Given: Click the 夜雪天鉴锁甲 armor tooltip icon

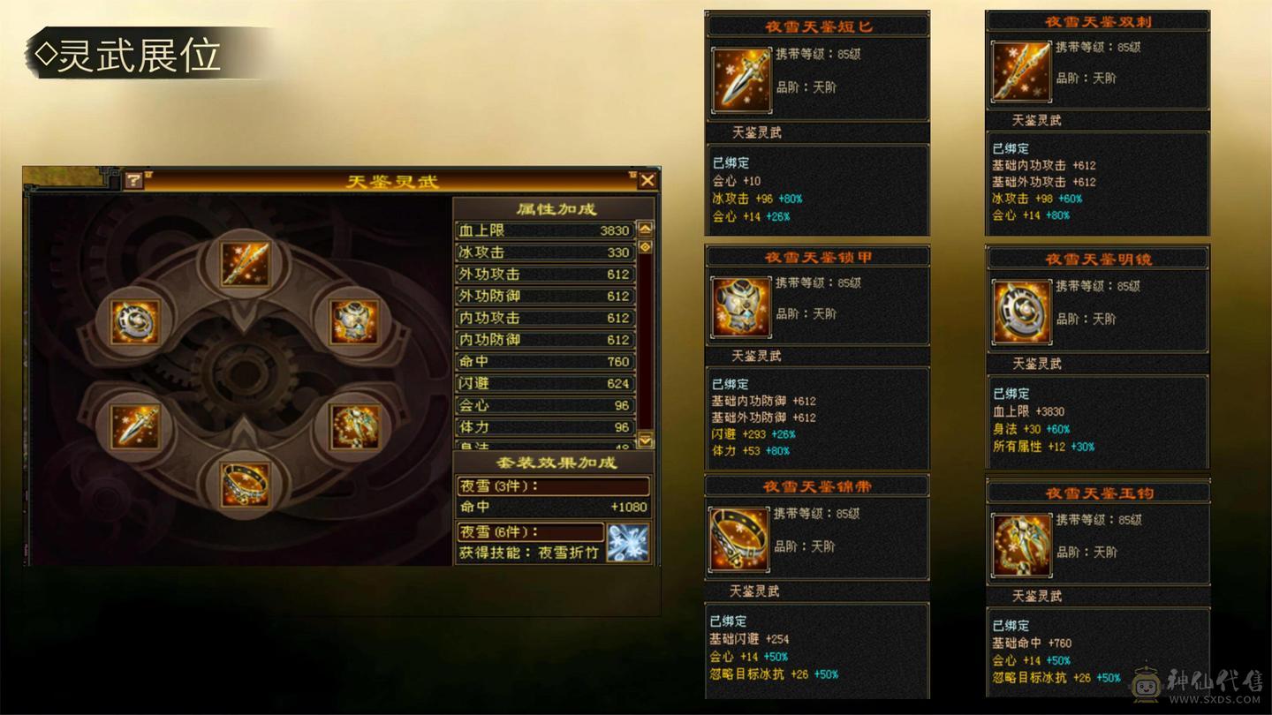Looking at the screenshot, I should (x=742, y=308).
